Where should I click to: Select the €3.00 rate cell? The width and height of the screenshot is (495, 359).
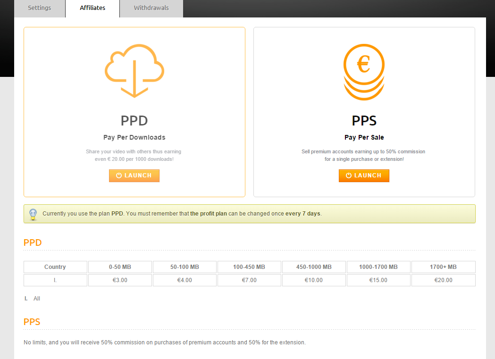click(x=120, y=280)
